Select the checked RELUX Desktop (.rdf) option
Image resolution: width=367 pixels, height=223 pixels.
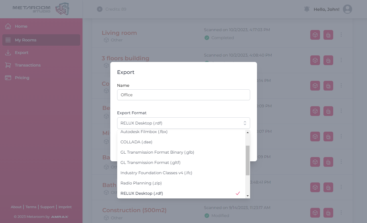(141, 193)
